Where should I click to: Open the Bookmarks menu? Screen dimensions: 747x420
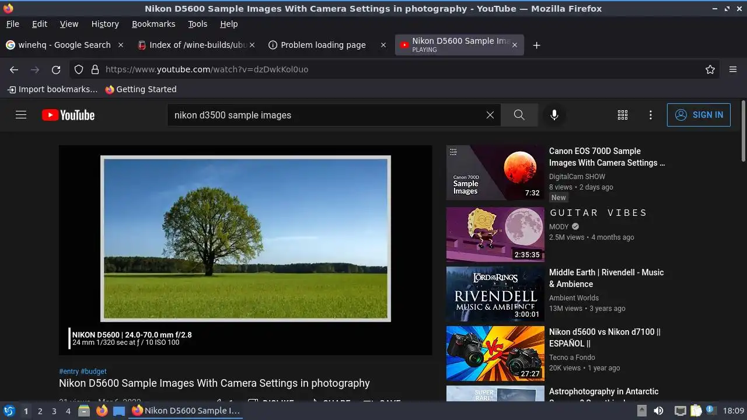tap(153, 24)
